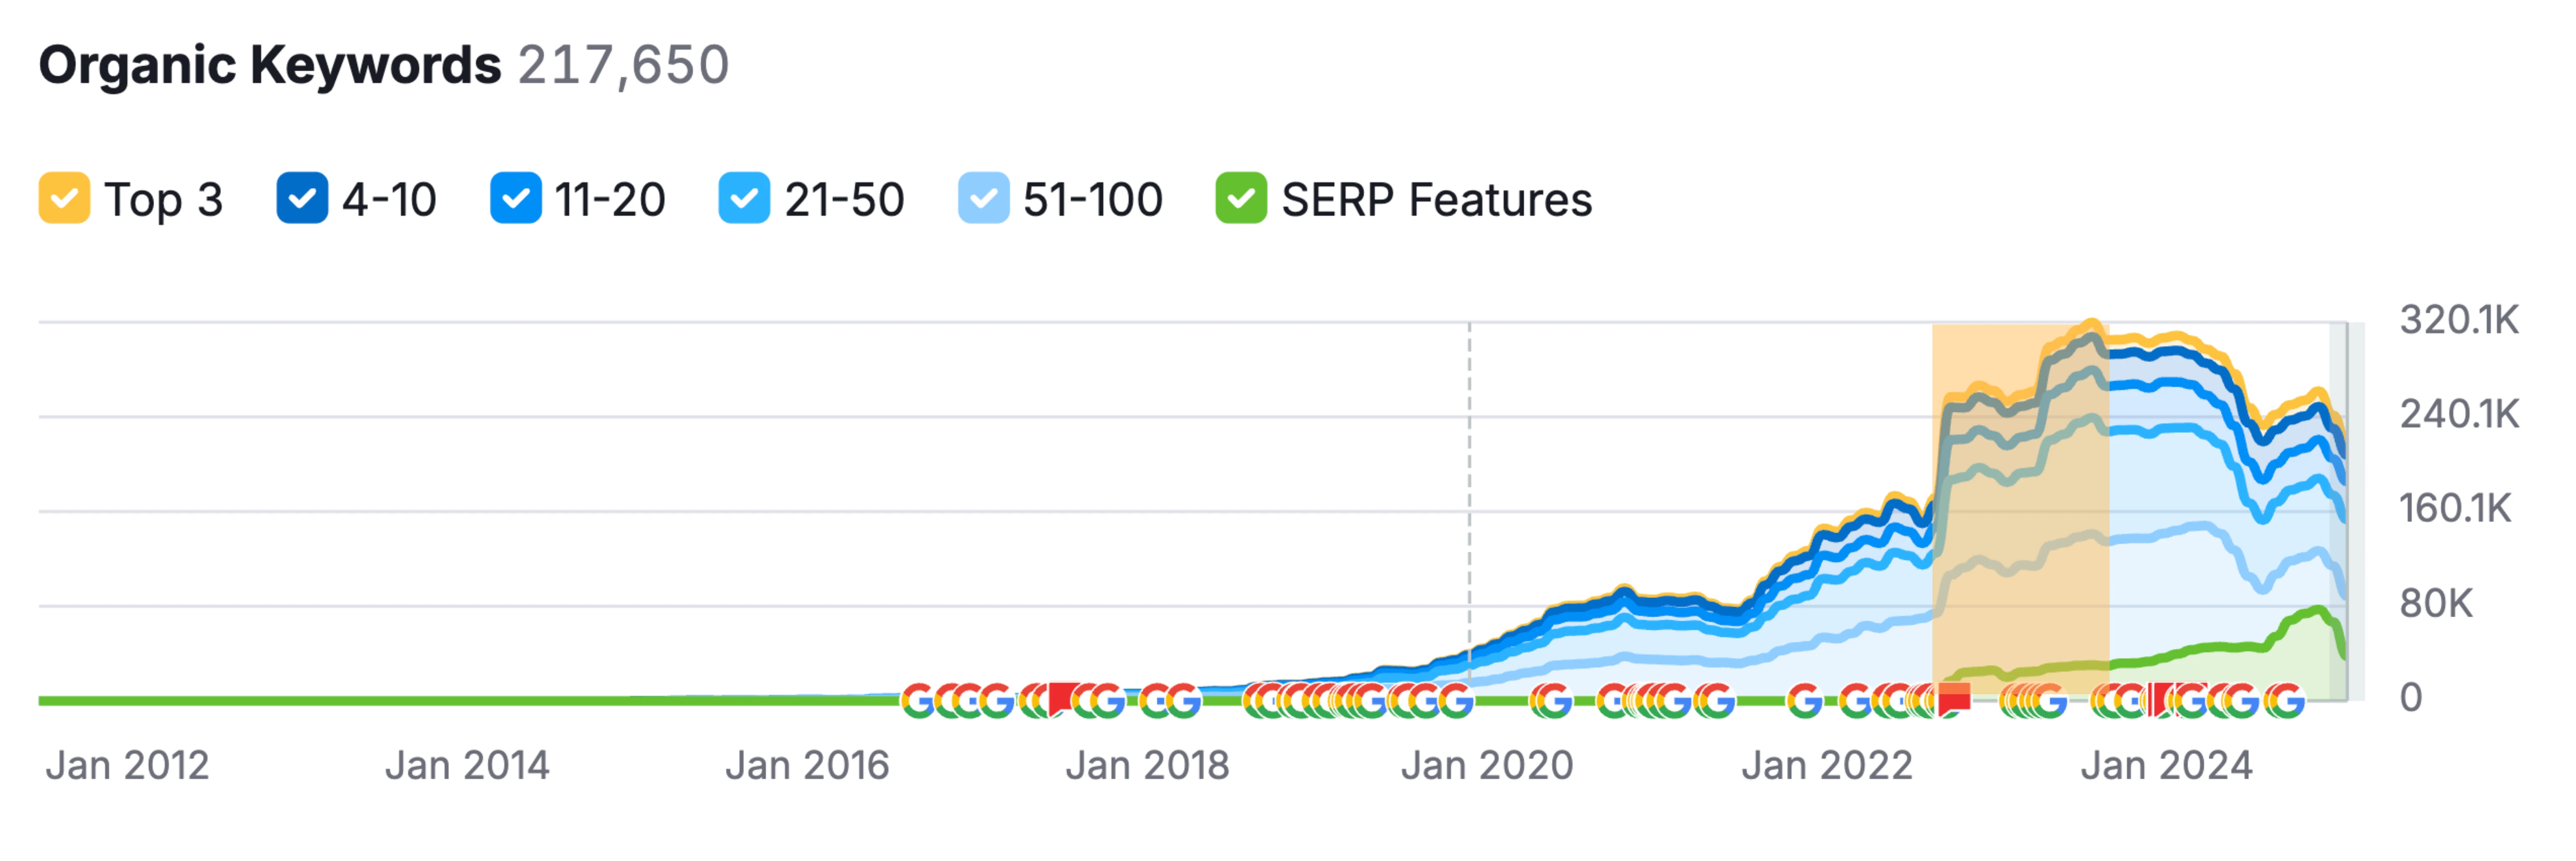Click the isolated Google marker above Jan 2022

1805,701
